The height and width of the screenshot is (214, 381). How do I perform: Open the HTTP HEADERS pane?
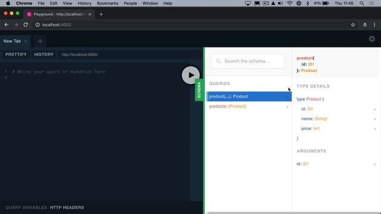(67, 207)
